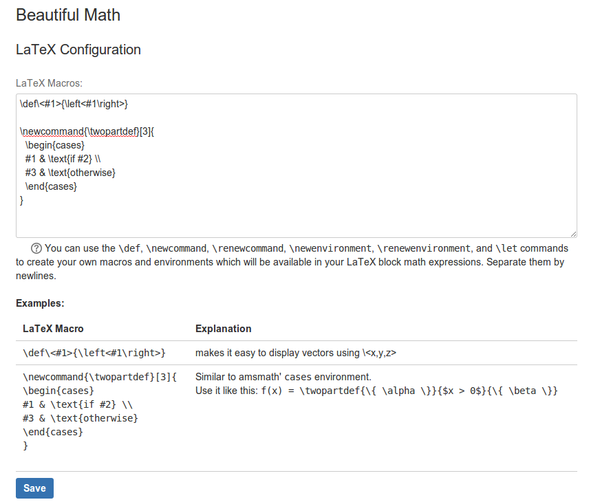
Task: Click the Beautiful Math page heading
Action: (x=68, y=15)
